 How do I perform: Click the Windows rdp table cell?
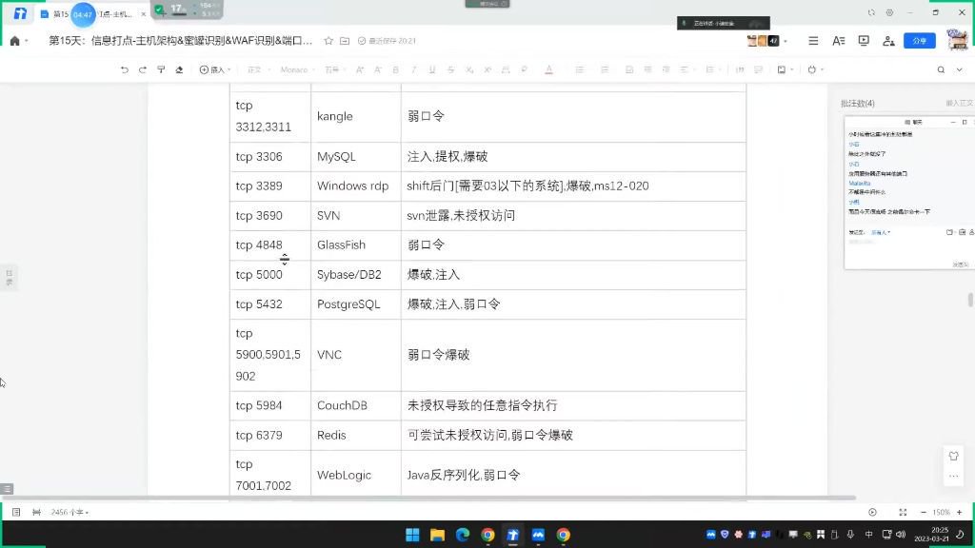pos(356,186)
